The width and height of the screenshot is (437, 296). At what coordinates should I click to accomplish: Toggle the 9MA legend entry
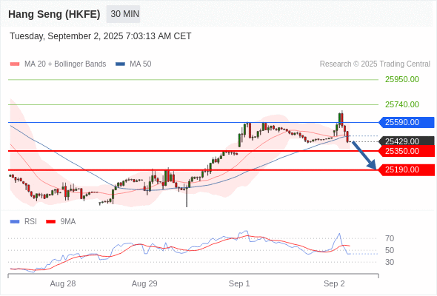[x=61, y=222]
